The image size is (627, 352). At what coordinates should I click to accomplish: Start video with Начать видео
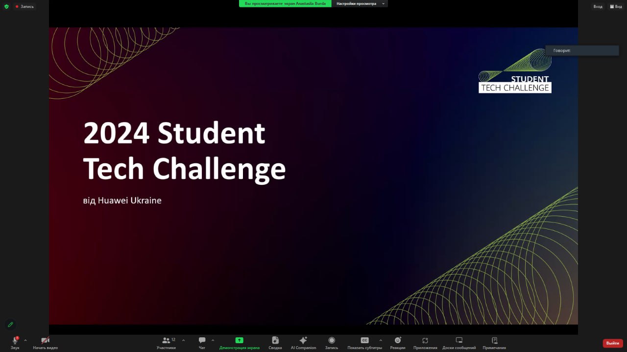click(x=45, y=341)
